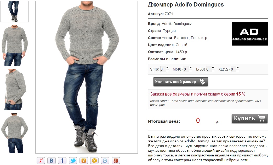Share via the blue flower icon

(105, 161)
